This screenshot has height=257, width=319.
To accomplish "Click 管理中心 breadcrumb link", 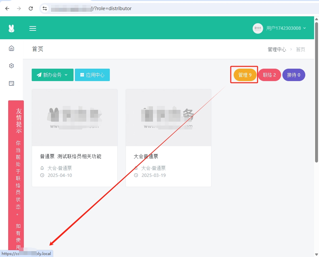I will coord(277,49).
